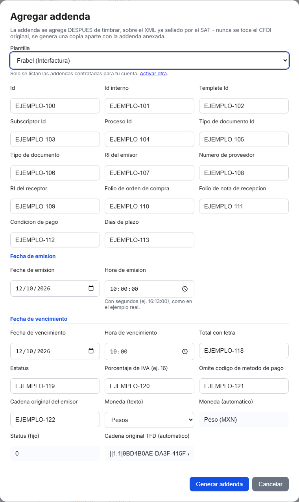
Task: Click the Con segundos hint text
Action: [x=148, y=304]
